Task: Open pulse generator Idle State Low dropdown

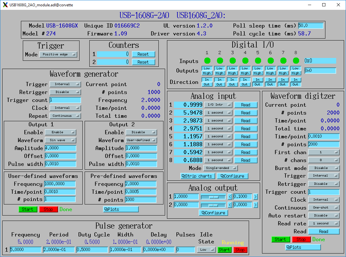Action: (x=206, y=250)
